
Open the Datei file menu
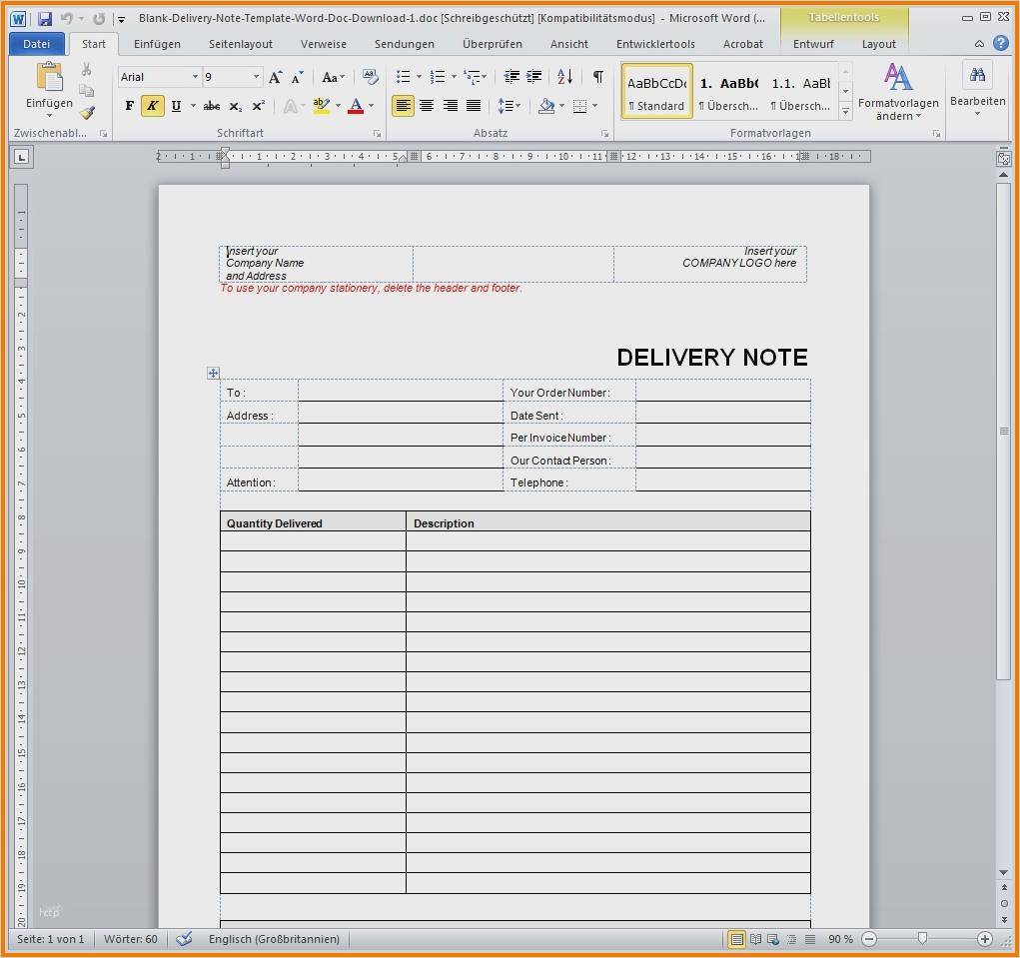37,44
